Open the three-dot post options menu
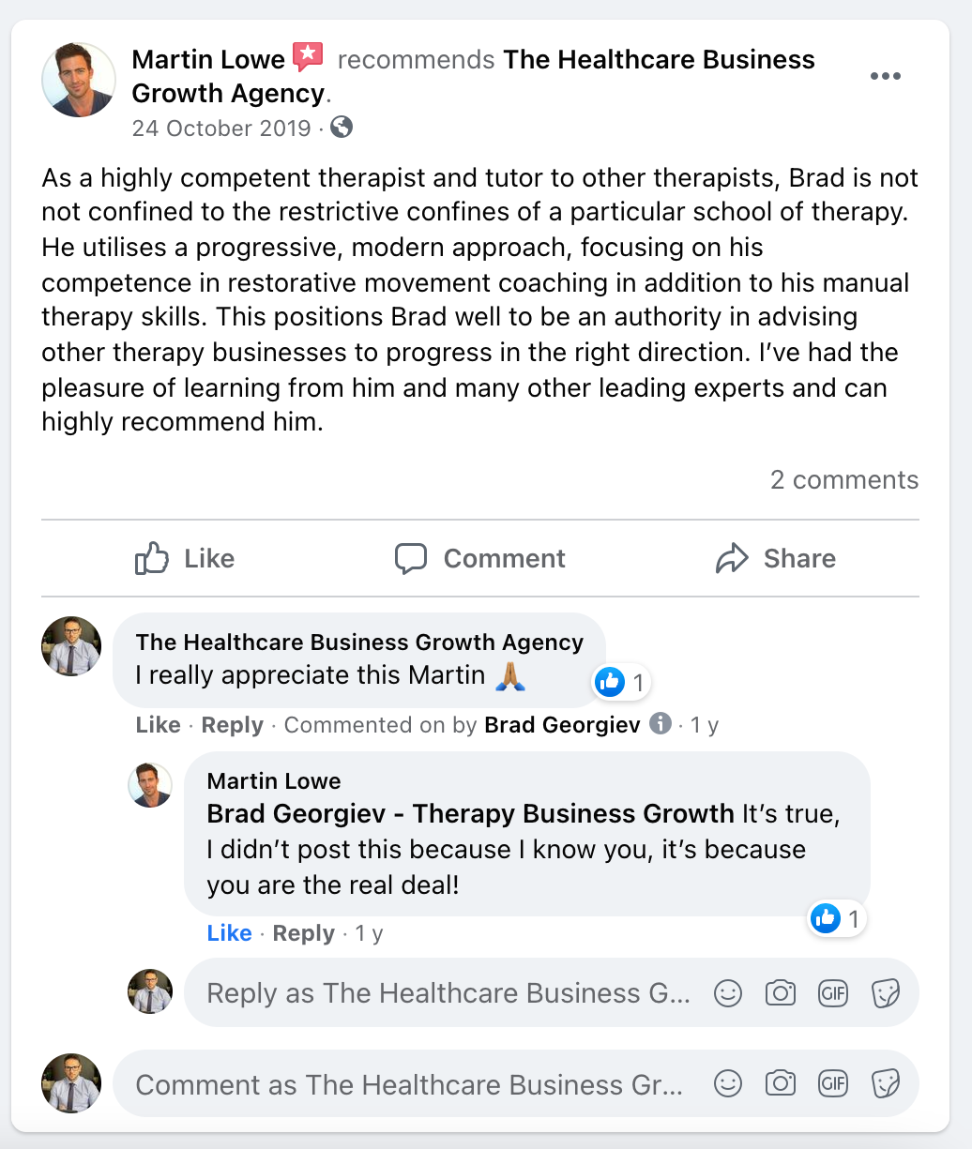This screenshot has height=1149, width=972. point(885,77)
